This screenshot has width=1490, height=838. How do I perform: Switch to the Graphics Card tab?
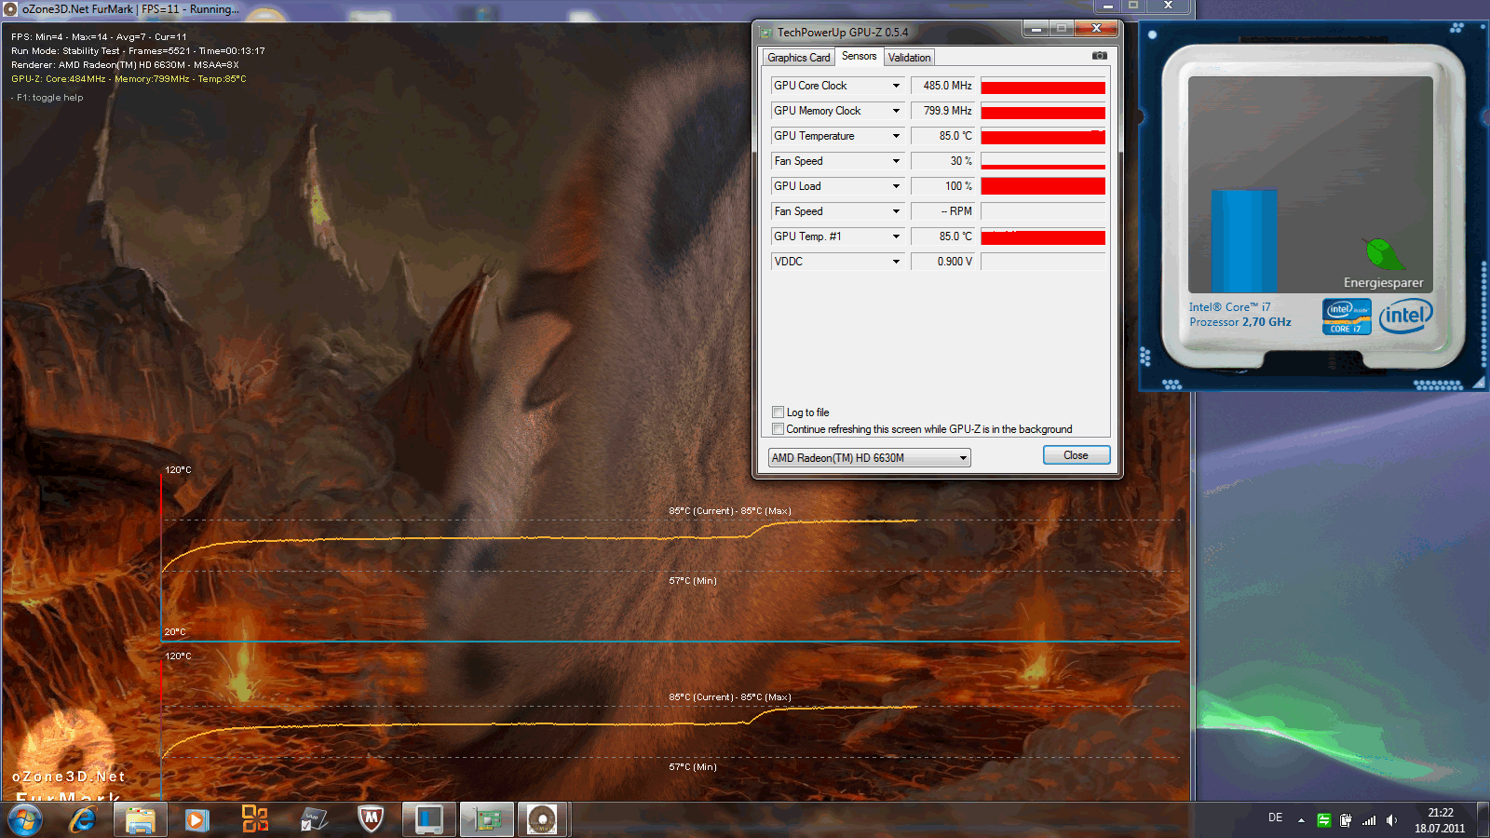pos(798,58)
